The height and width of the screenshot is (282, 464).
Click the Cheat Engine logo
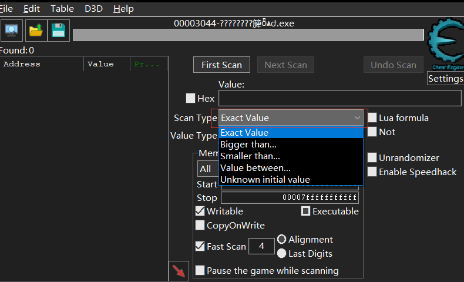(446, 44)
